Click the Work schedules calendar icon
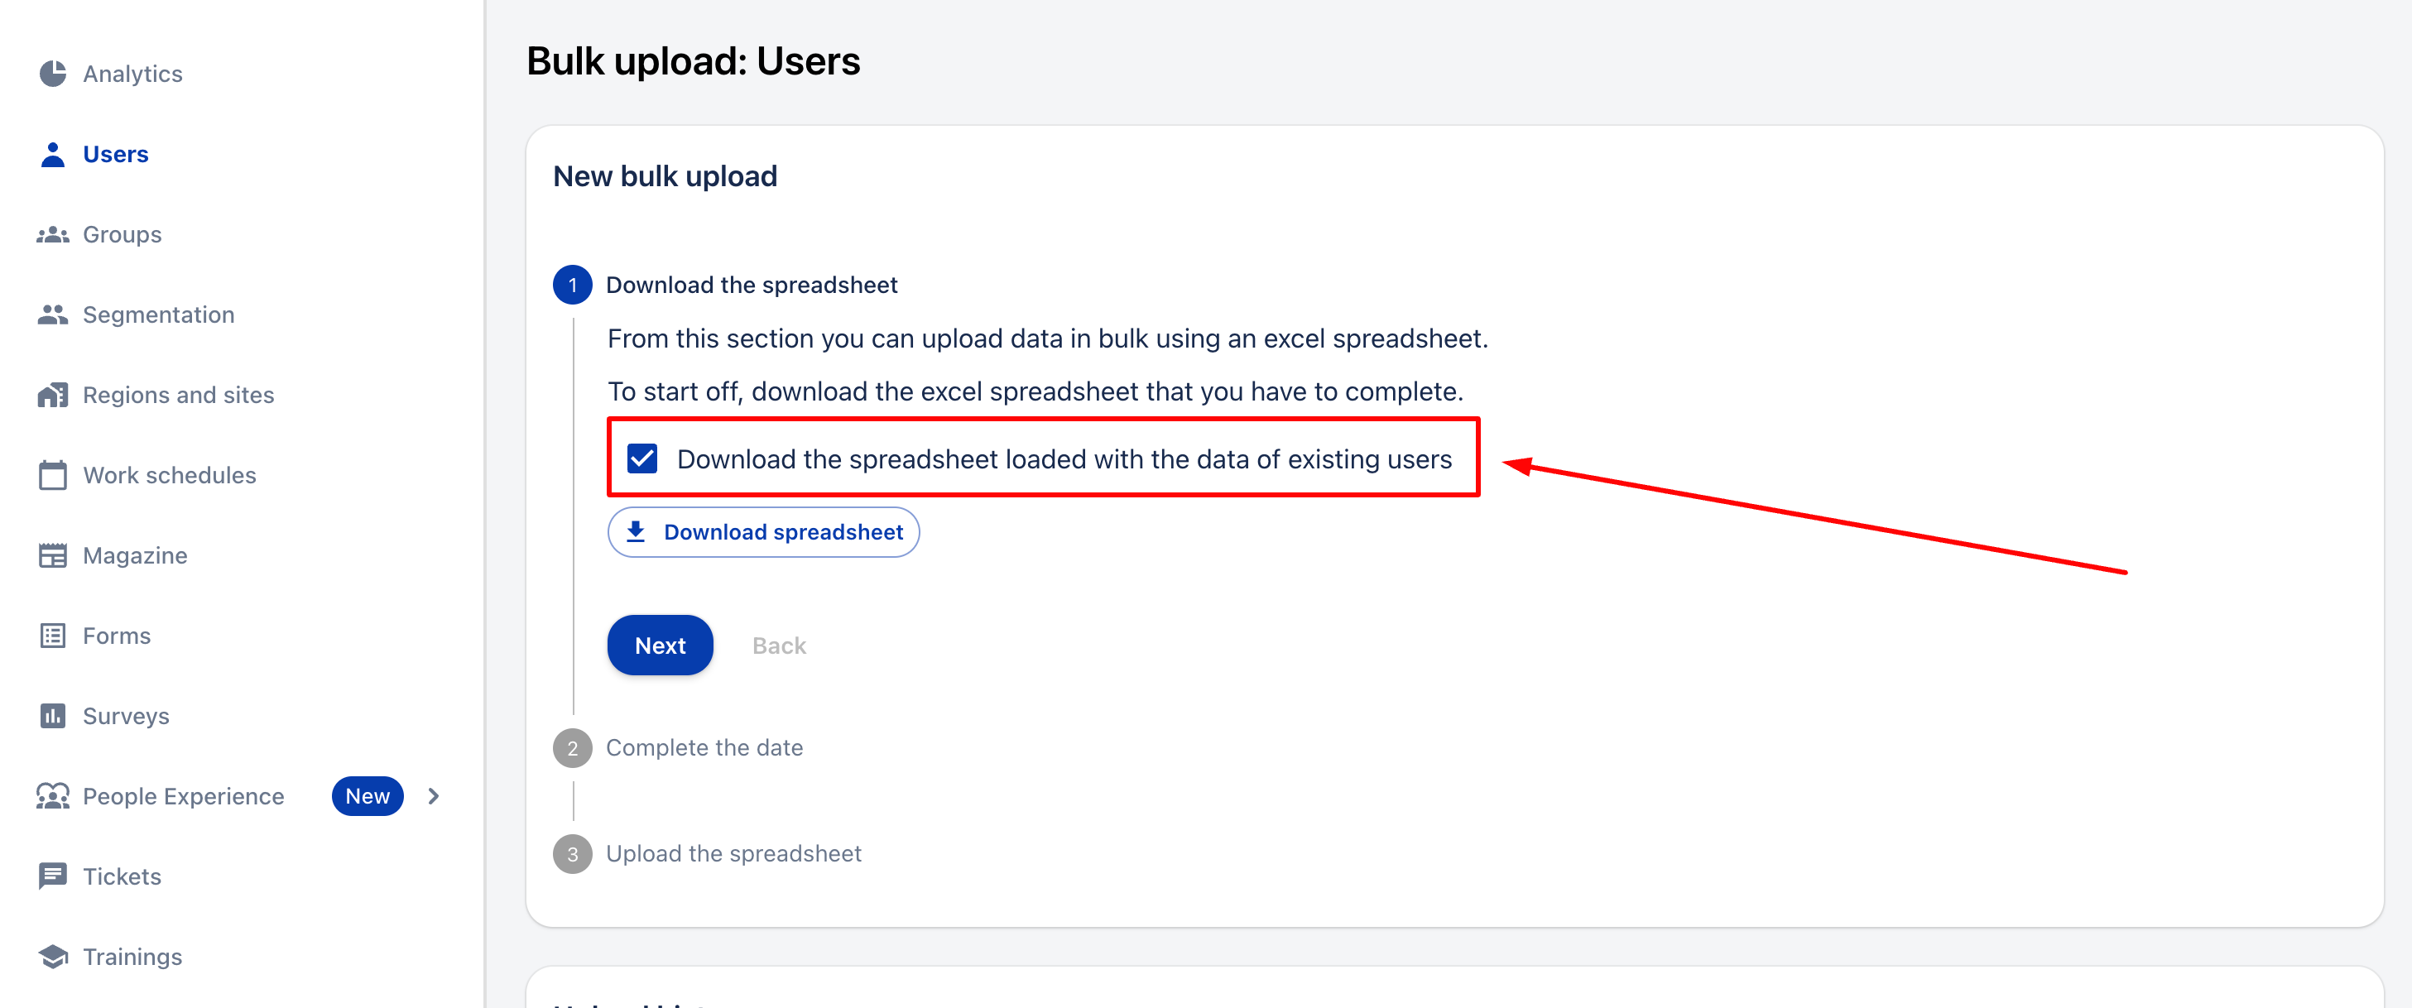Viewport: 2412px width, 1008px height. [52, 476]
